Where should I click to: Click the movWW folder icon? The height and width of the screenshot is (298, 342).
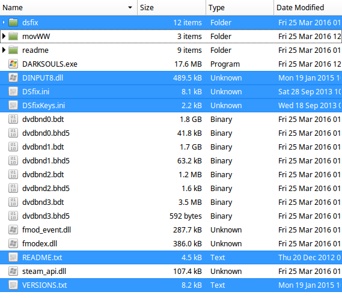click(13, 36)
